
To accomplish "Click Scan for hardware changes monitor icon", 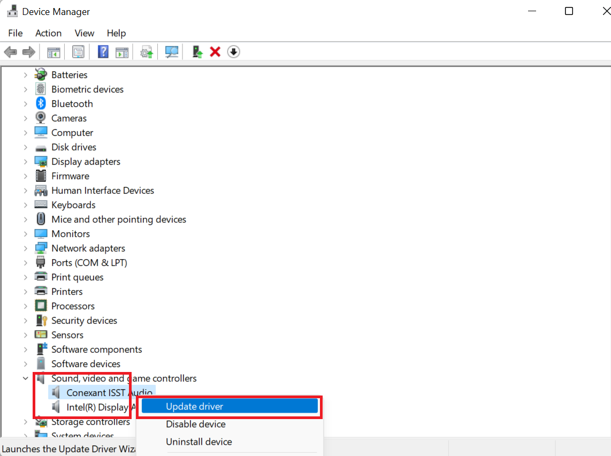I will coord(171,52).
